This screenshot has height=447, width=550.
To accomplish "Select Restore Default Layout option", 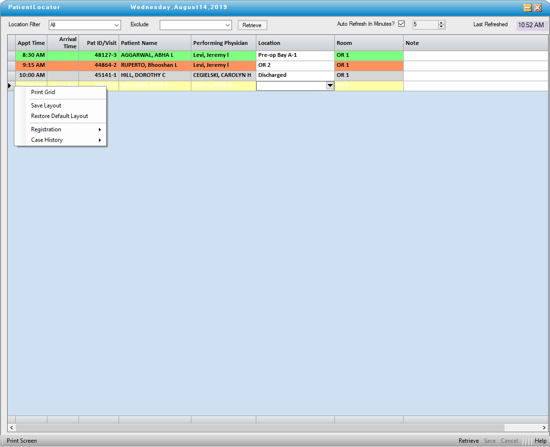I will [x=59, y=116].
